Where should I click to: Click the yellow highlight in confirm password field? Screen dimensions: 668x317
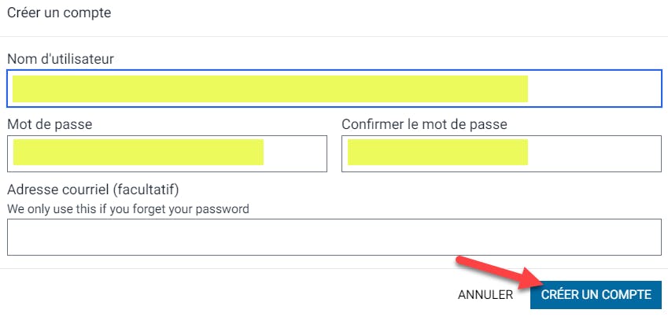click(437, 153)
